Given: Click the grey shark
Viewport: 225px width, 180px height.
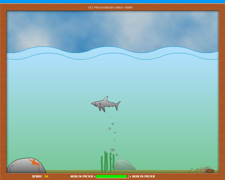Looking at the screenshot, I should click(x=106, y=104).
